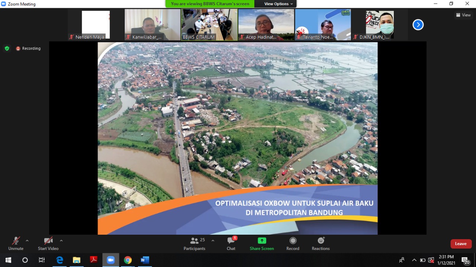Image resolution: width=476 pixels, height=267 pixels.
Task: Click the Recording indicator
Action: click(28, 48)
